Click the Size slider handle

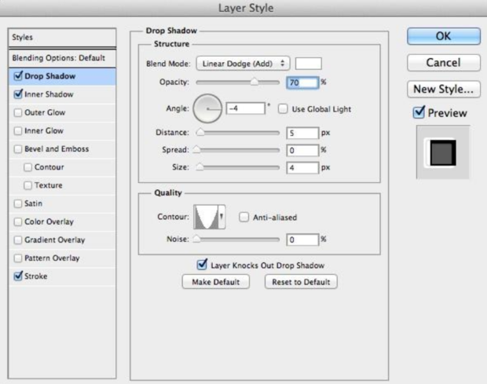coord(200,167)
